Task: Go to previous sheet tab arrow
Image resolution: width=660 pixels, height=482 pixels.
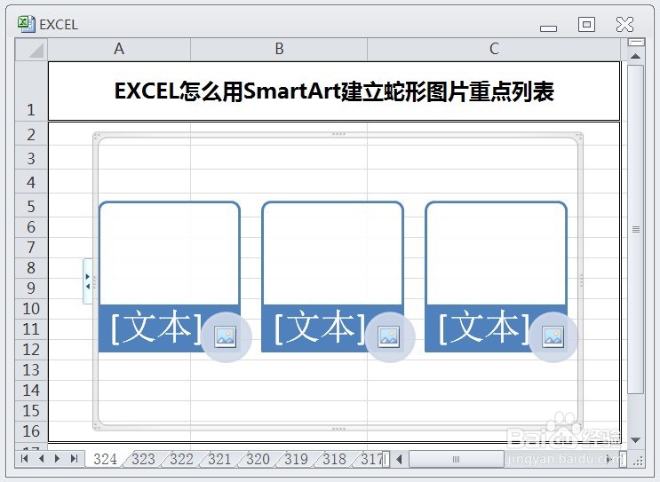Action: click(41, 458)
